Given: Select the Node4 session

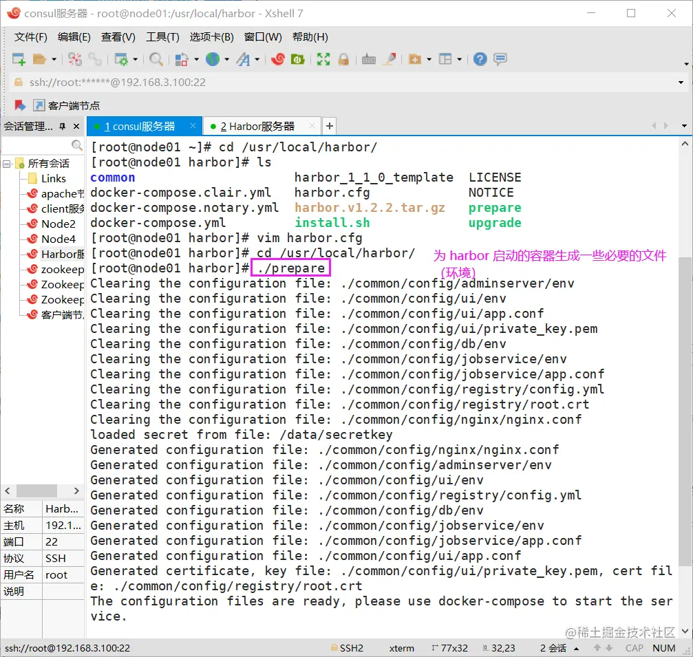Looking at the screenshot, I should pyautogui.click(x=51, y=239).
